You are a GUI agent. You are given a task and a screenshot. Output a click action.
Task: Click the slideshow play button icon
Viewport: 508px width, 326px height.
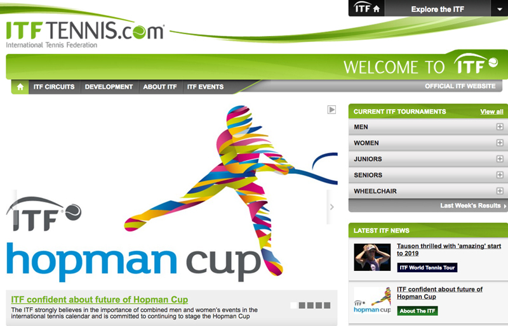click(x=331, y=110)
